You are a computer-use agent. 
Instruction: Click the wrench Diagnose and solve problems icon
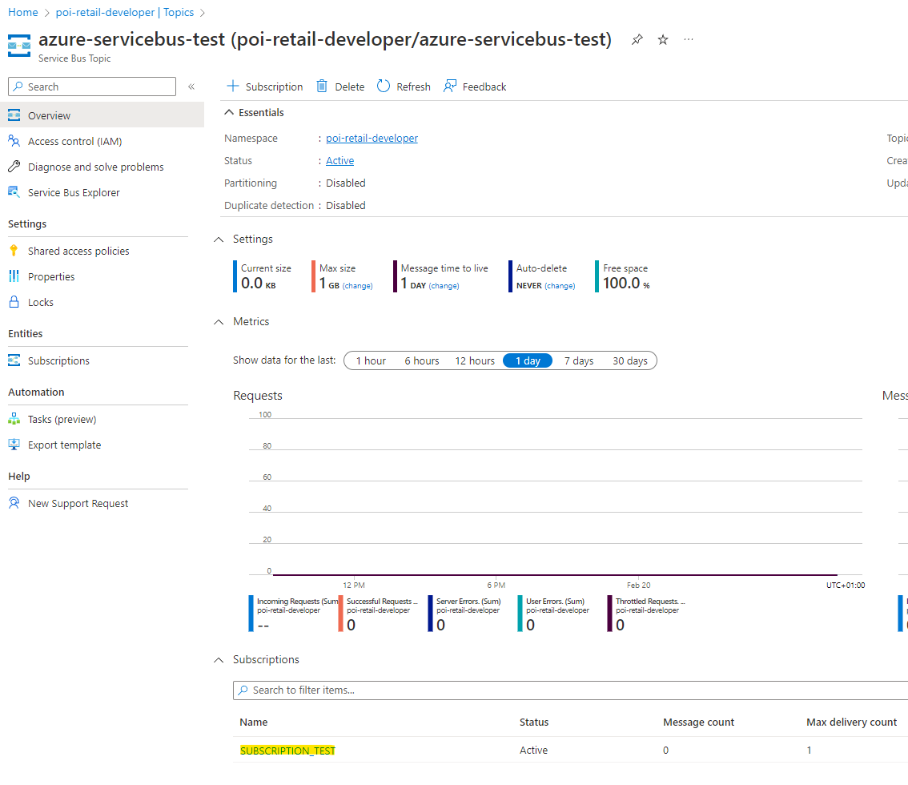pos(14,167)
